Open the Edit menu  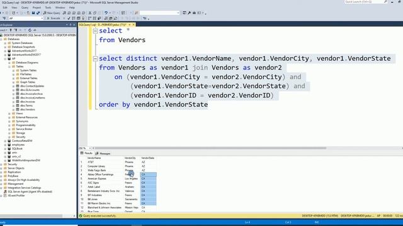5,8
